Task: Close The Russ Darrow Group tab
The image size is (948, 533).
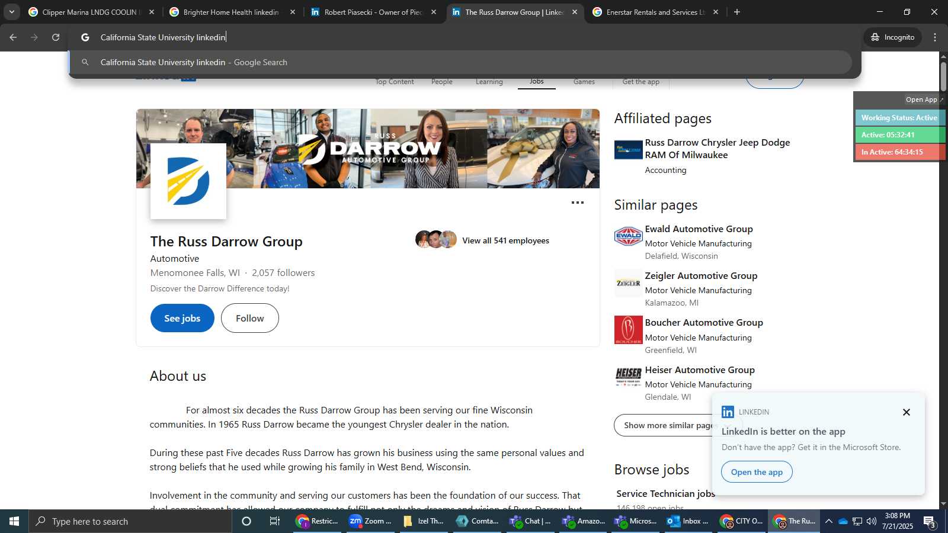Action: click(575, 12)
